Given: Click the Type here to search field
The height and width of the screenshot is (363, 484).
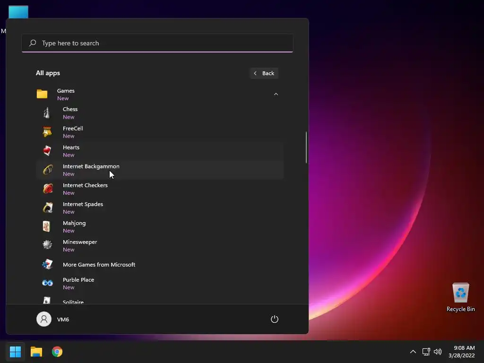Looking at the screenshot, I should [x=157, y=43].
